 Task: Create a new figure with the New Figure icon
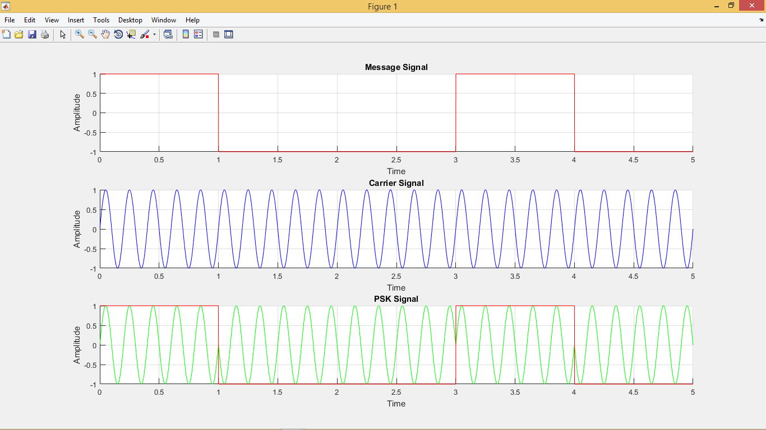point(7,34)
